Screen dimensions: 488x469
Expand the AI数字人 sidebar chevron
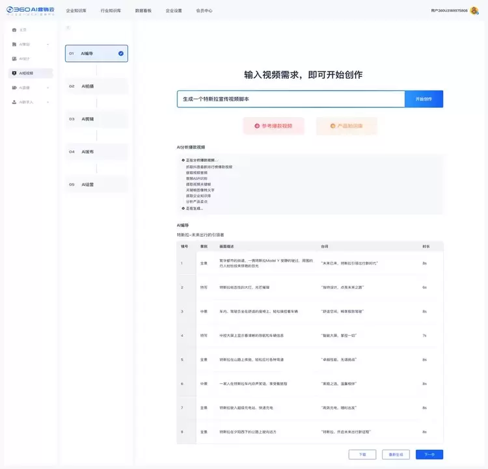48,102
